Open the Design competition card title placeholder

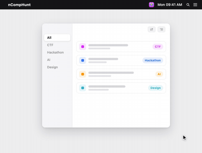click(x=107, y=86)
